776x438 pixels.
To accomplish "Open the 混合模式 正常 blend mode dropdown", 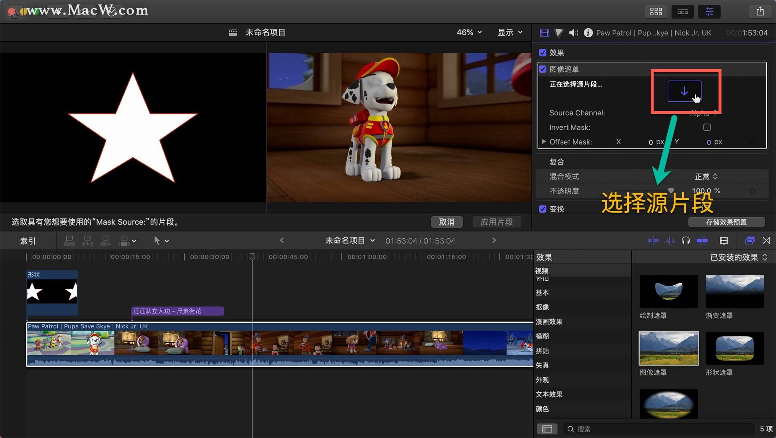I will tap(706, 176).
